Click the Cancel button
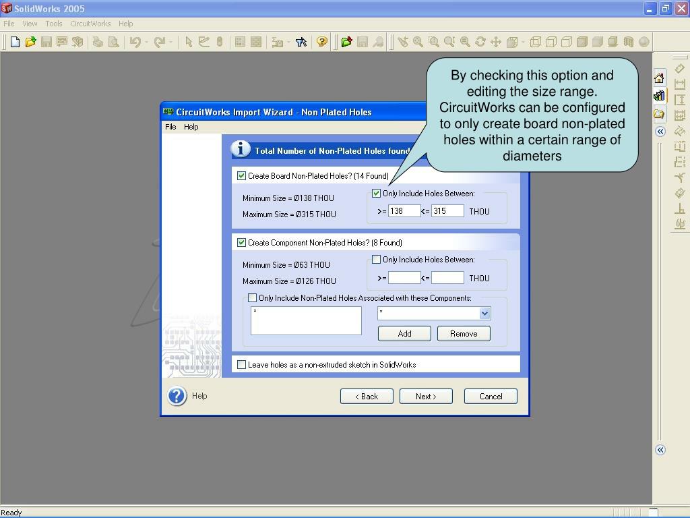690x518 pixels. [x=491, y=397]
